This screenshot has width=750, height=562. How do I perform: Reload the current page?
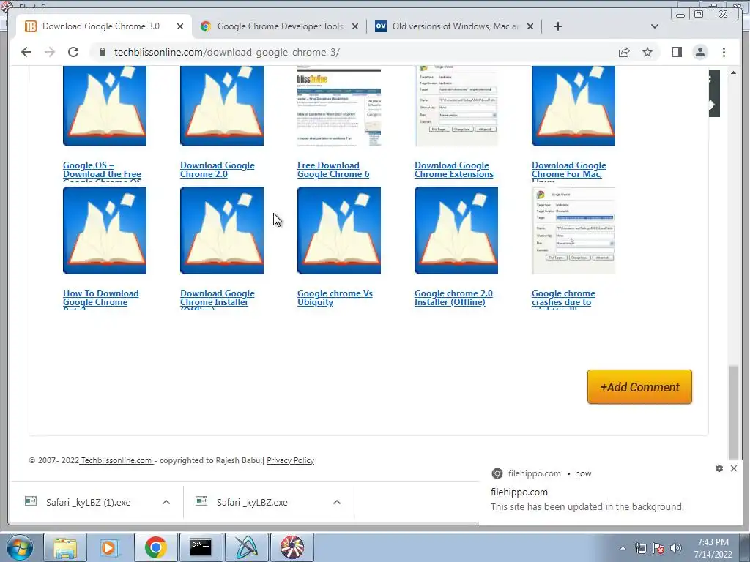coord(73,52)
